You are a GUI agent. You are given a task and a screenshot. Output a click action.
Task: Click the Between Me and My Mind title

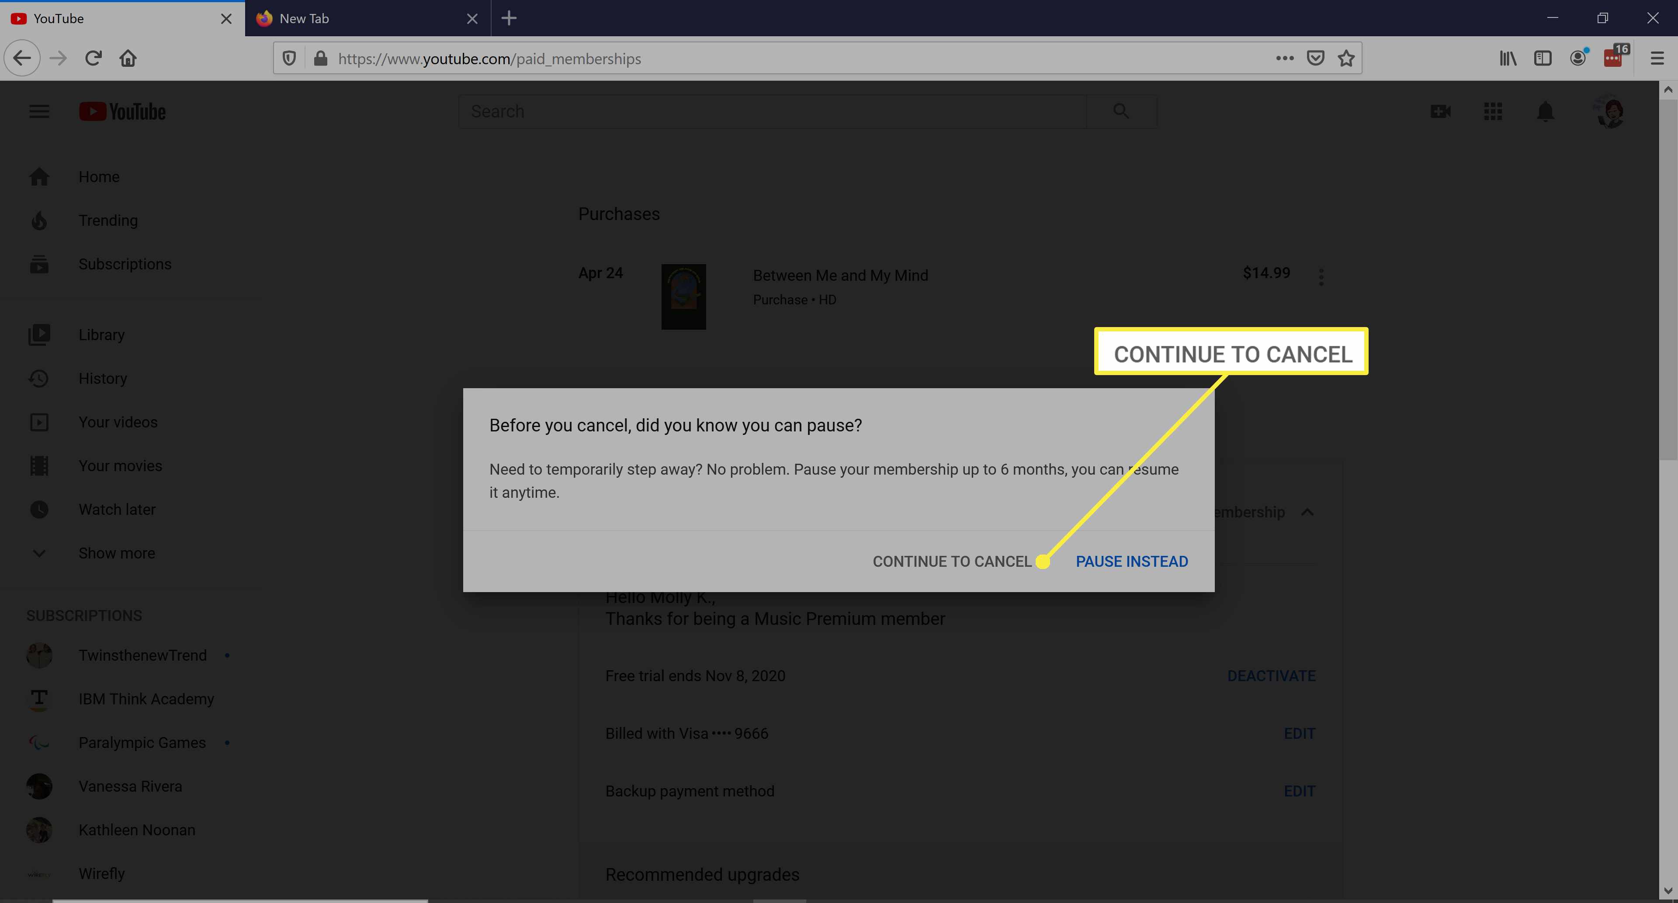click(x=840, y=276)
